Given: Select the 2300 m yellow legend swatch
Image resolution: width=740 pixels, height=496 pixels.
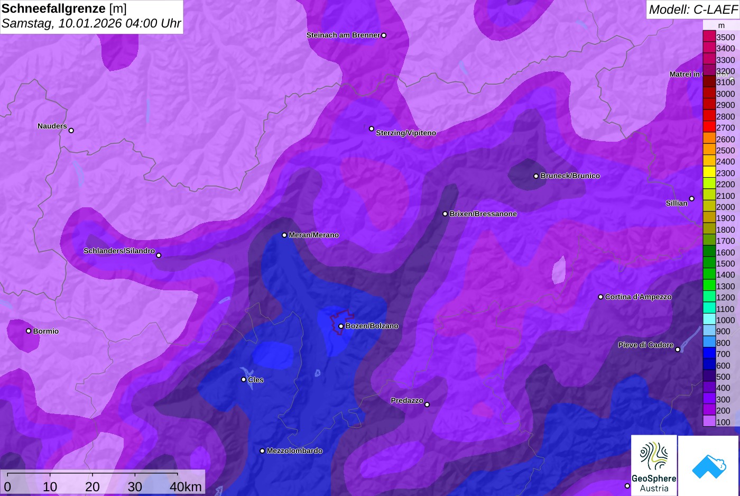Looking at the screenshot, I should [x=709, y=172].
